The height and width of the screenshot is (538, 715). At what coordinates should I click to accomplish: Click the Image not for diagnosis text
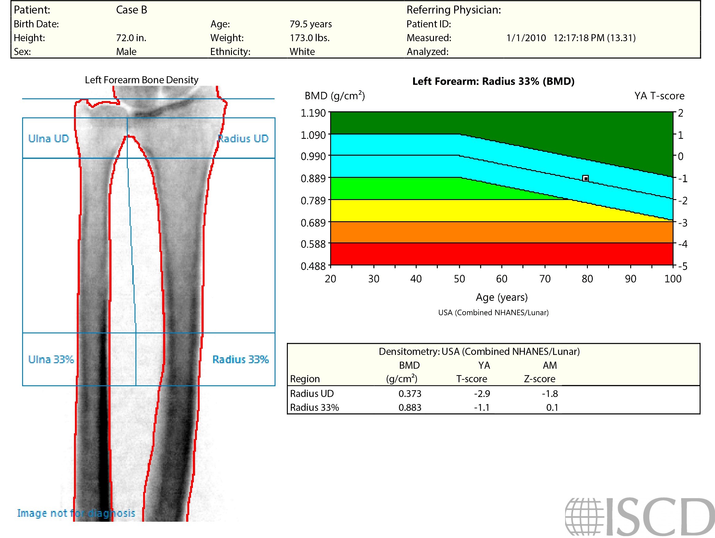(x=76, y=513)
